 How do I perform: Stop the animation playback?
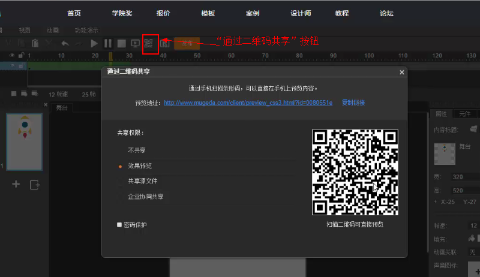tap(122, 43)
